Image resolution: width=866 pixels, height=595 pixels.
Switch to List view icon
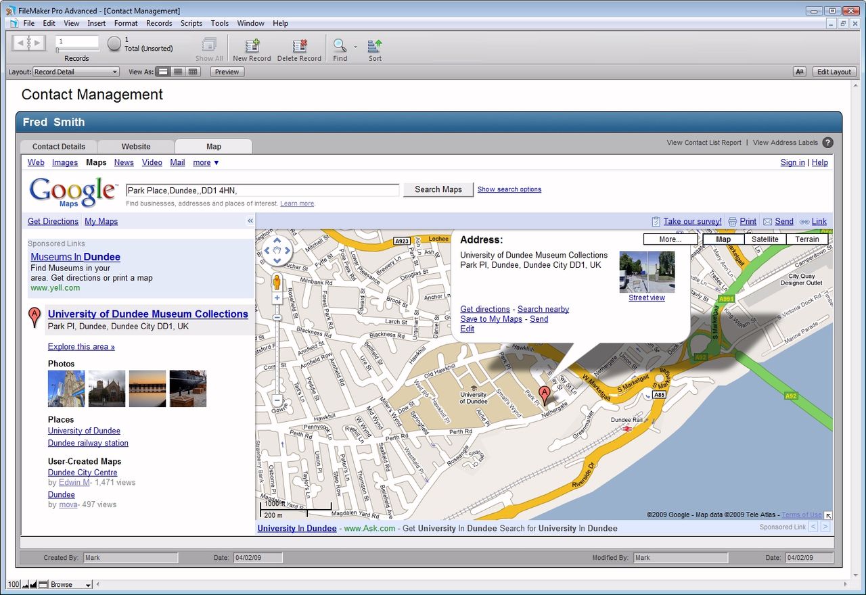click(178, 72)
